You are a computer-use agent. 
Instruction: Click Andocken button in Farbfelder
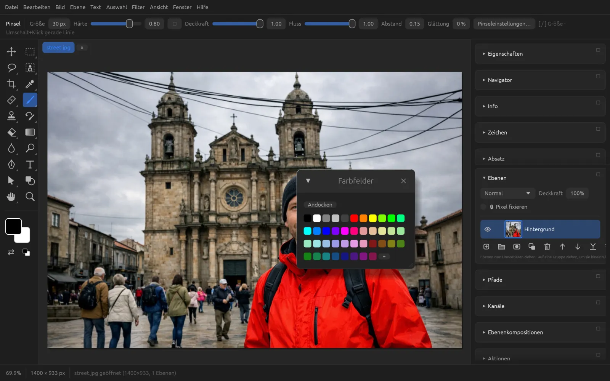click(320, 205)
